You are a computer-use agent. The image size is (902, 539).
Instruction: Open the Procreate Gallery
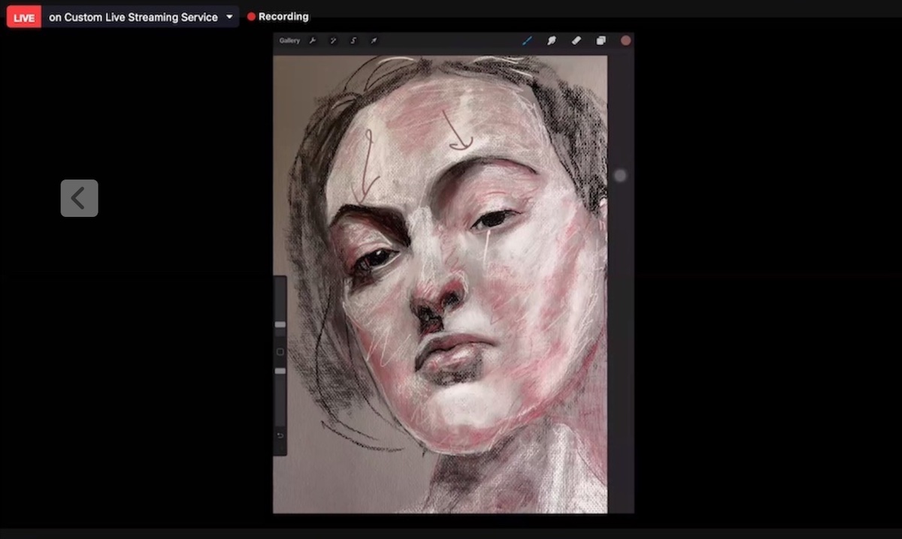pos(289,41)
